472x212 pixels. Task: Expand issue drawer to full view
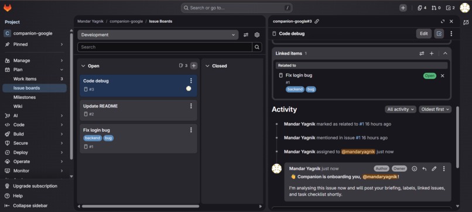click(443, 22)
